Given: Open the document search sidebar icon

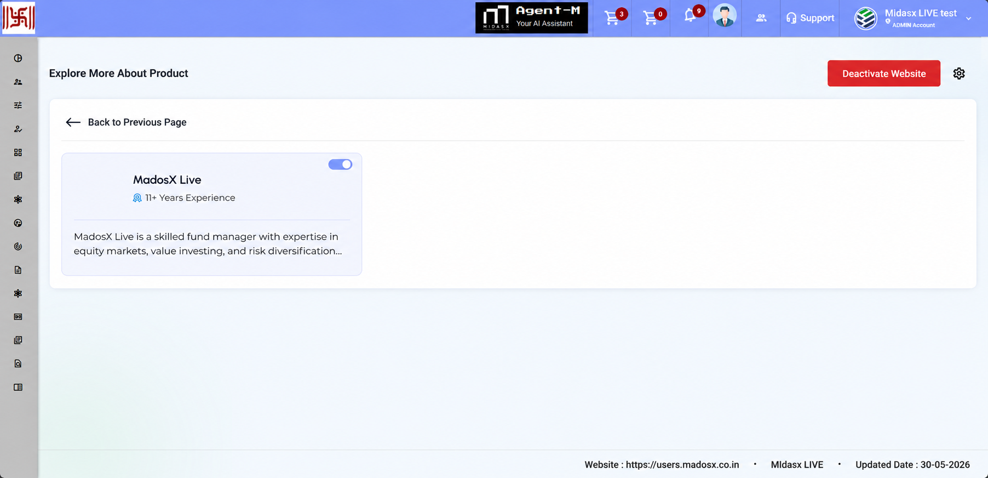Looking at the screenshot, I should click(x=18, y=363).
